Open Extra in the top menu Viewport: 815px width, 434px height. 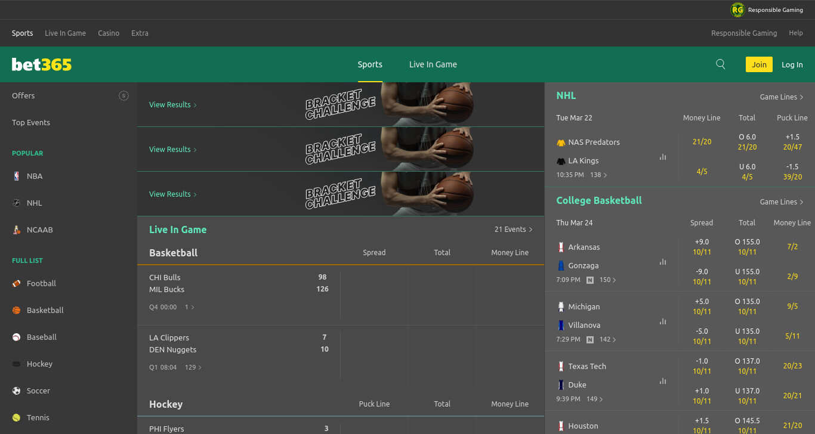click(x=140, y=33)
